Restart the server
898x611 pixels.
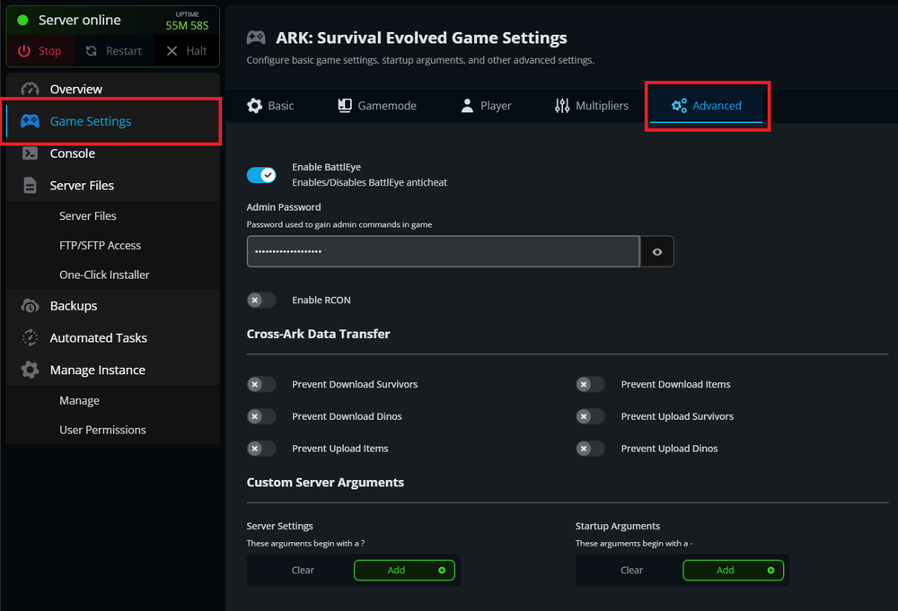pyautogui.click(x=113, y=50)
